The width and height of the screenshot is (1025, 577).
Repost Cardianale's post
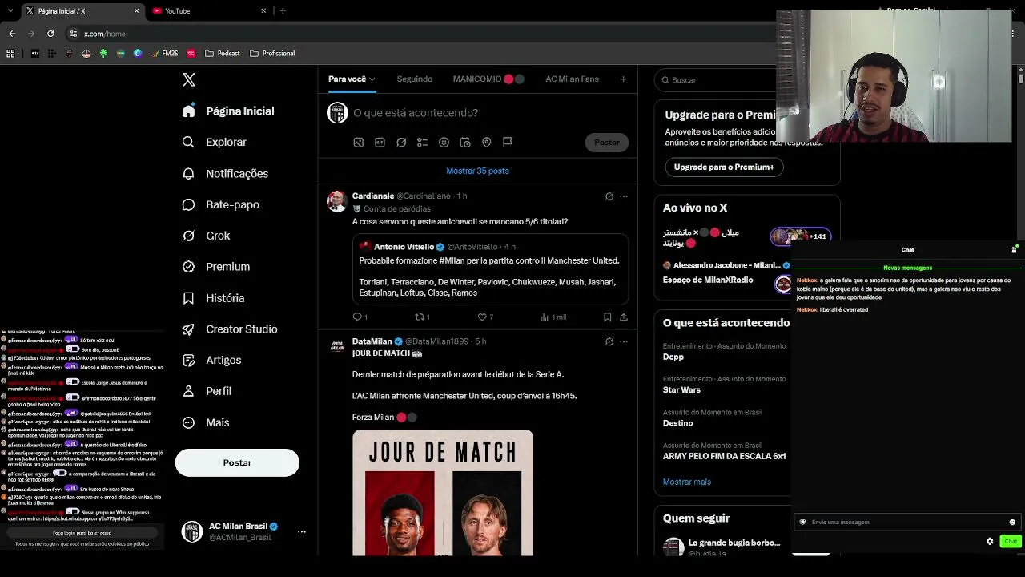pyautogui.click(x=423, y=317)
